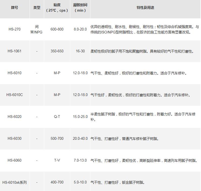Click the 350-650 viscosity value
This screenshot has width=201, height=191.
57,51
